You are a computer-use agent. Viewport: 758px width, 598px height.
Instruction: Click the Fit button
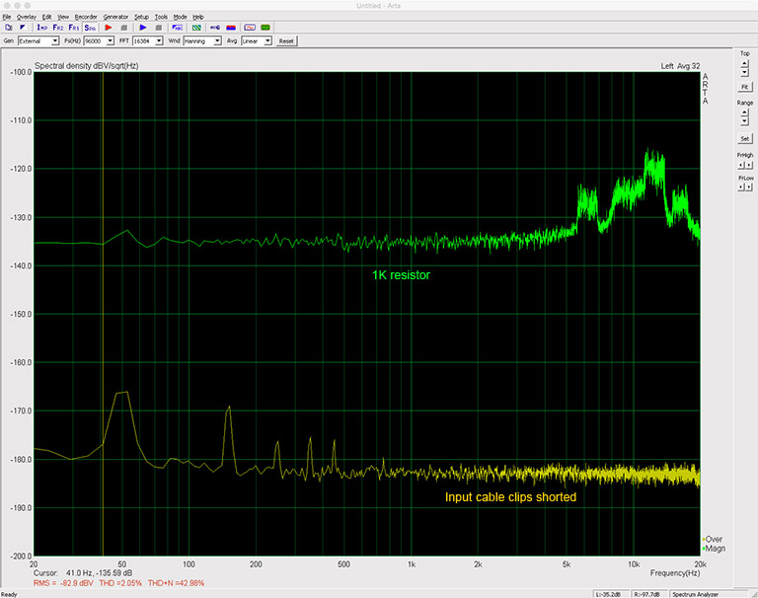745,87
